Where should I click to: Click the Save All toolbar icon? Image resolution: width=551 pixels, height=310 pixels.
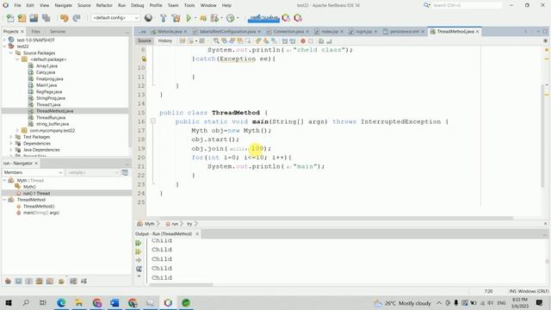46,18
